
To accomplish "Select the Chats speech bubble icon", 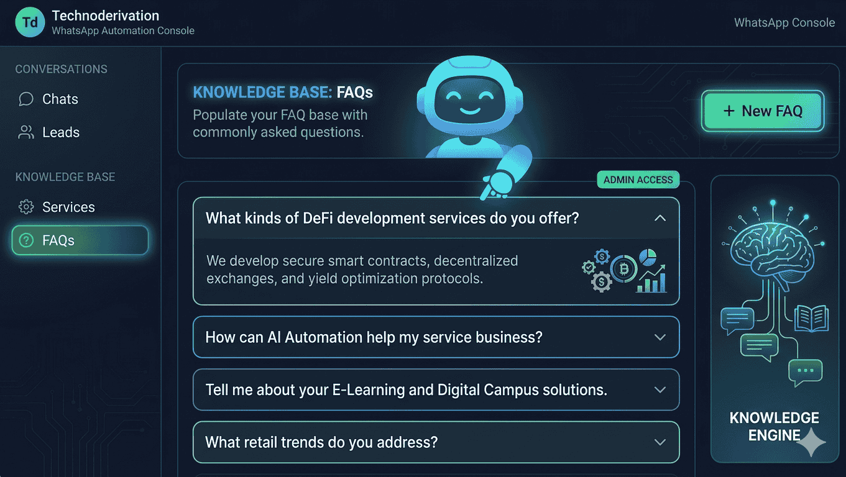I will pyautogui.click(x=25, y=99).
